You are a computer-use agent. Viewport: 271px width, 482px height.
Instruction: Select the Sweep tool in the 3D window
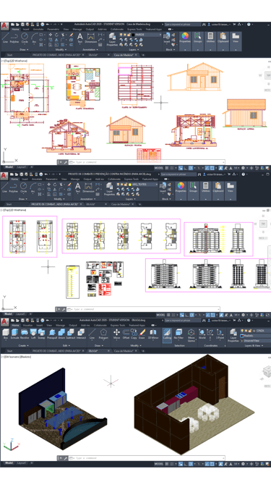coord(41,334)
